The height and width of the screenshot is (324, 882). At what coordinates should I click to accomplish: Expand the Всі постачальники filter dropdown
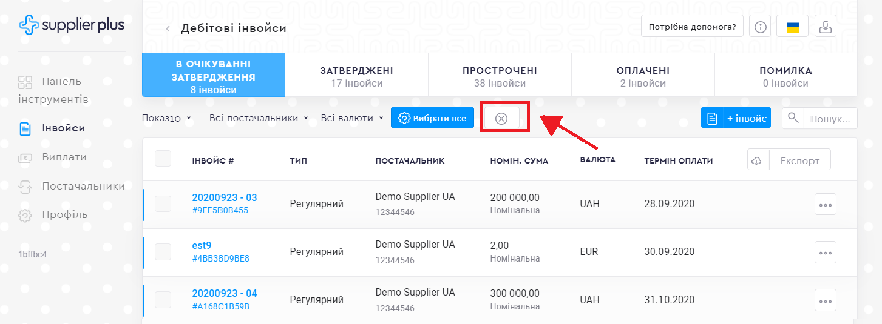259,118
